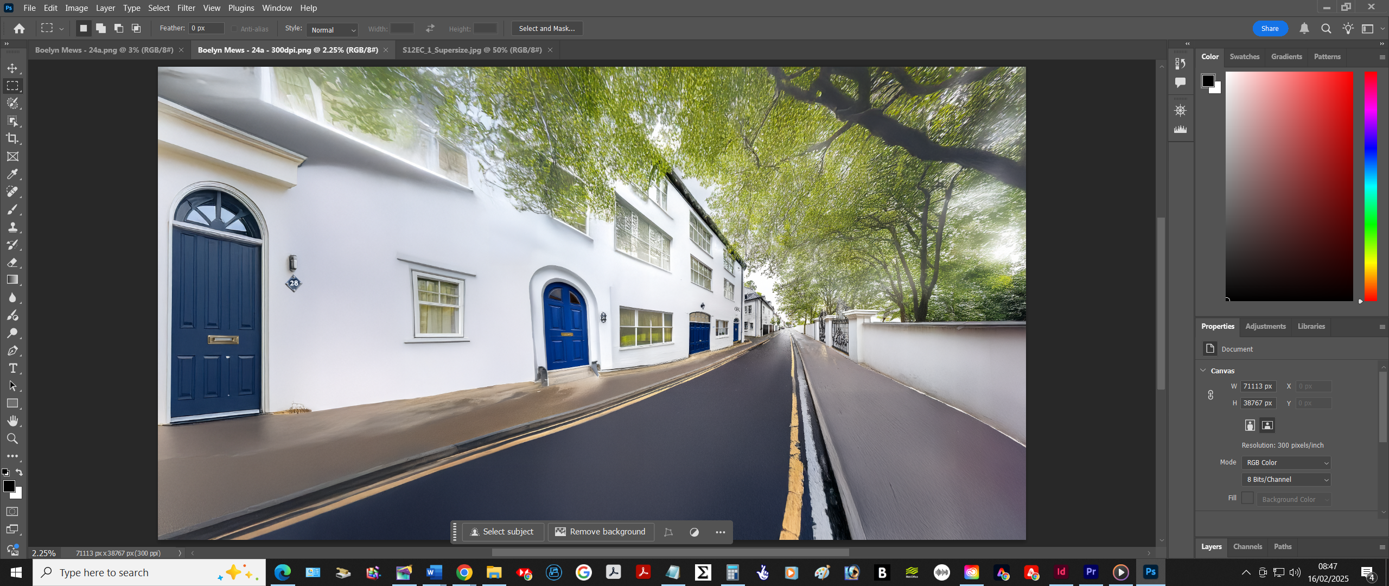
Task: Select the Move tool
Action: [x=12, y=68]
